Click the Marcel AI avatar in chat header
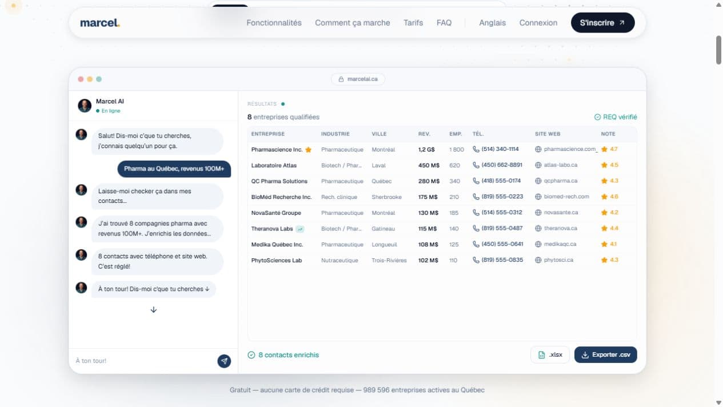 [85, 106]
